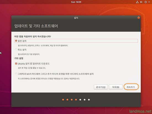Close the installer window with orange X
Screen dimensions: 152x114
(x=139, y=18)
